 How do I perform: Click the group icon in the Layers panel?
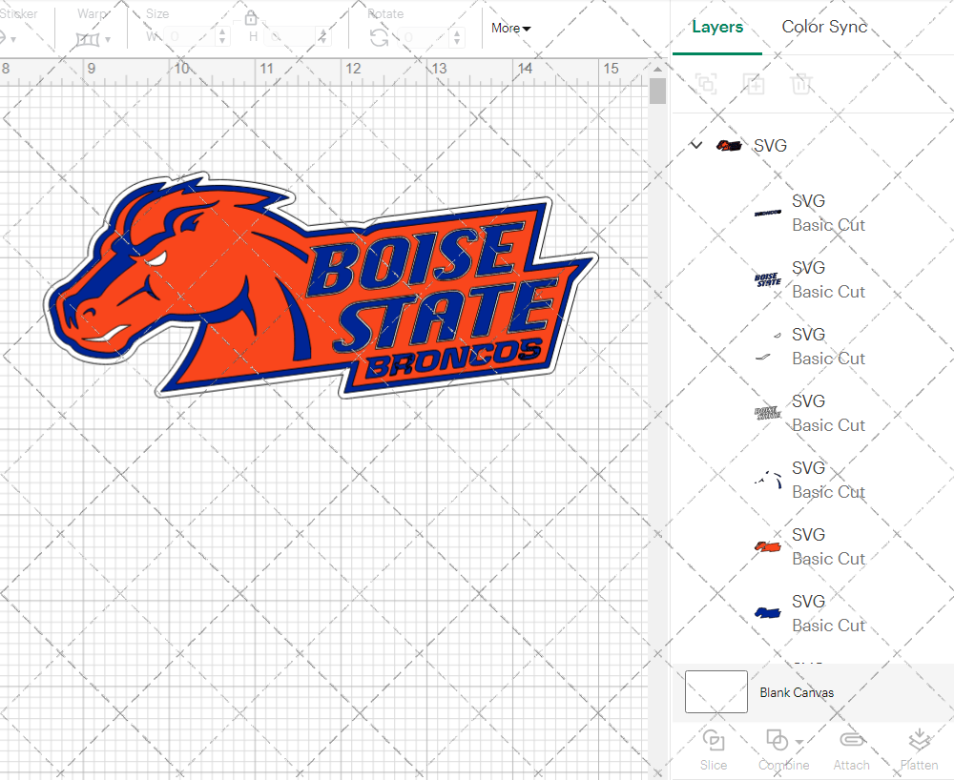pos(707,84)
